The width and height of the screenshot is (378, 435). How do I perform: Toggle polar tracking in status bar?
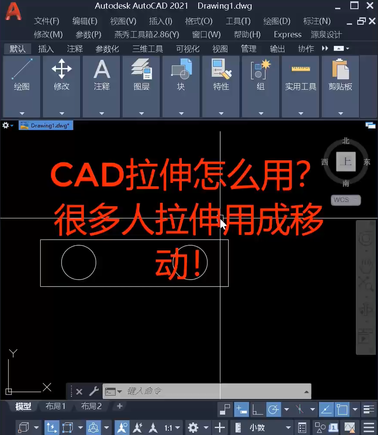pos(273,409)
